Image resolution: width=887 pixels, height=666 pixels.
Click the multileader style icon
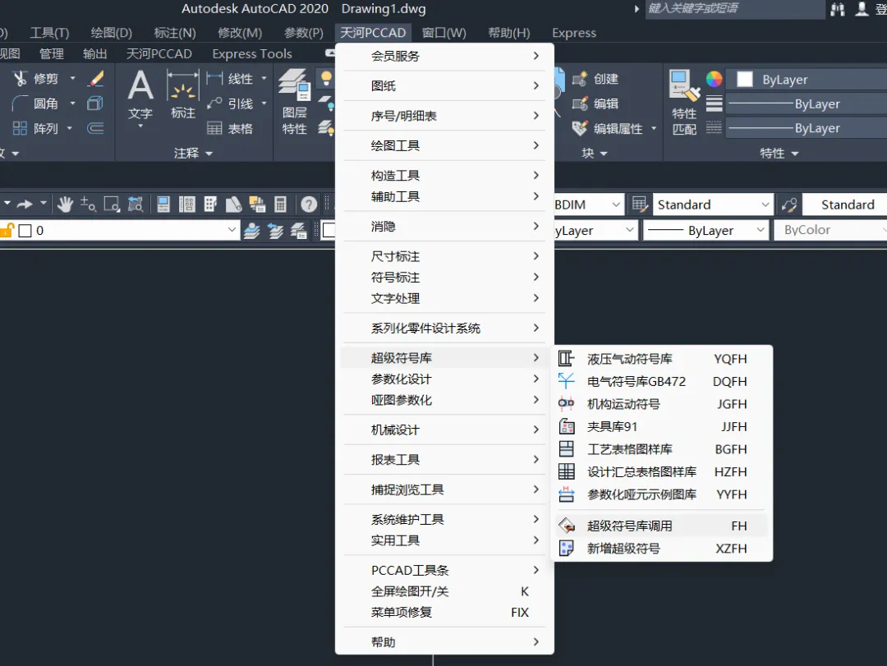coord(789,204)
